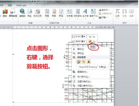The height and width of the screenshot is (106, 139).
Task: Insert 艺术字 WordArt
Action: click(x=85, y=13)
